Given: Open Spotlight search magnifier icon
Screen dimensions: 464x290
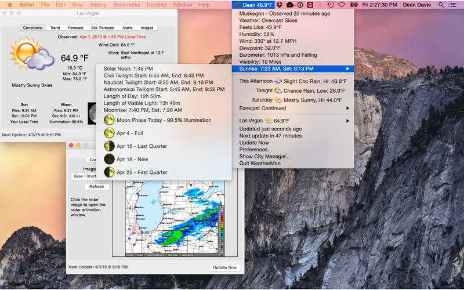Looking at the screenshot, I should pos(441,5).
